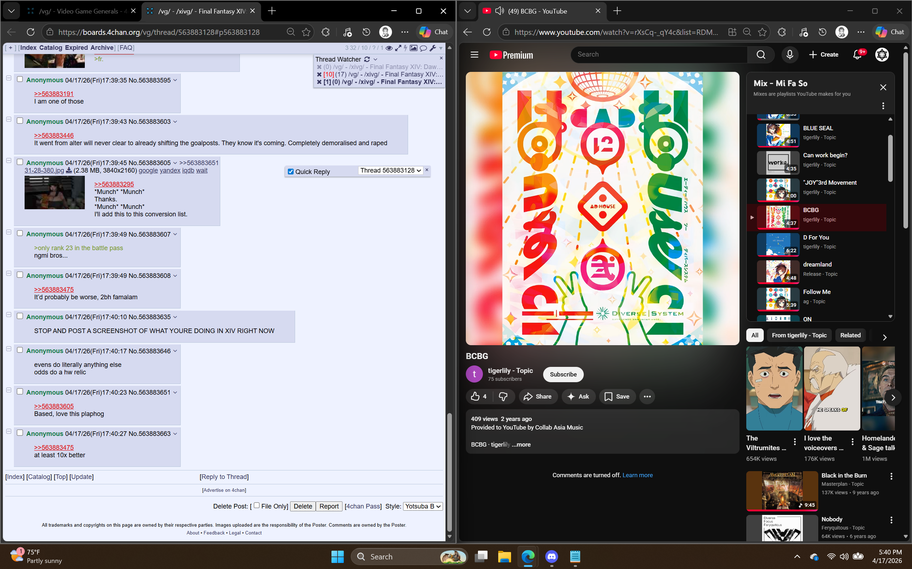This screenshot has height=569, width=912.
Task: Open the Style Yotsuba B dropdown
Action: pos(422,506)
